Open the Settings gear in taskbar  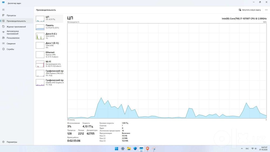(x=123, y=148)
